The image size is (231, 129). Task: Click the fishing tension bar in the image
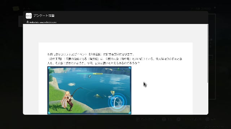point(90,73)
